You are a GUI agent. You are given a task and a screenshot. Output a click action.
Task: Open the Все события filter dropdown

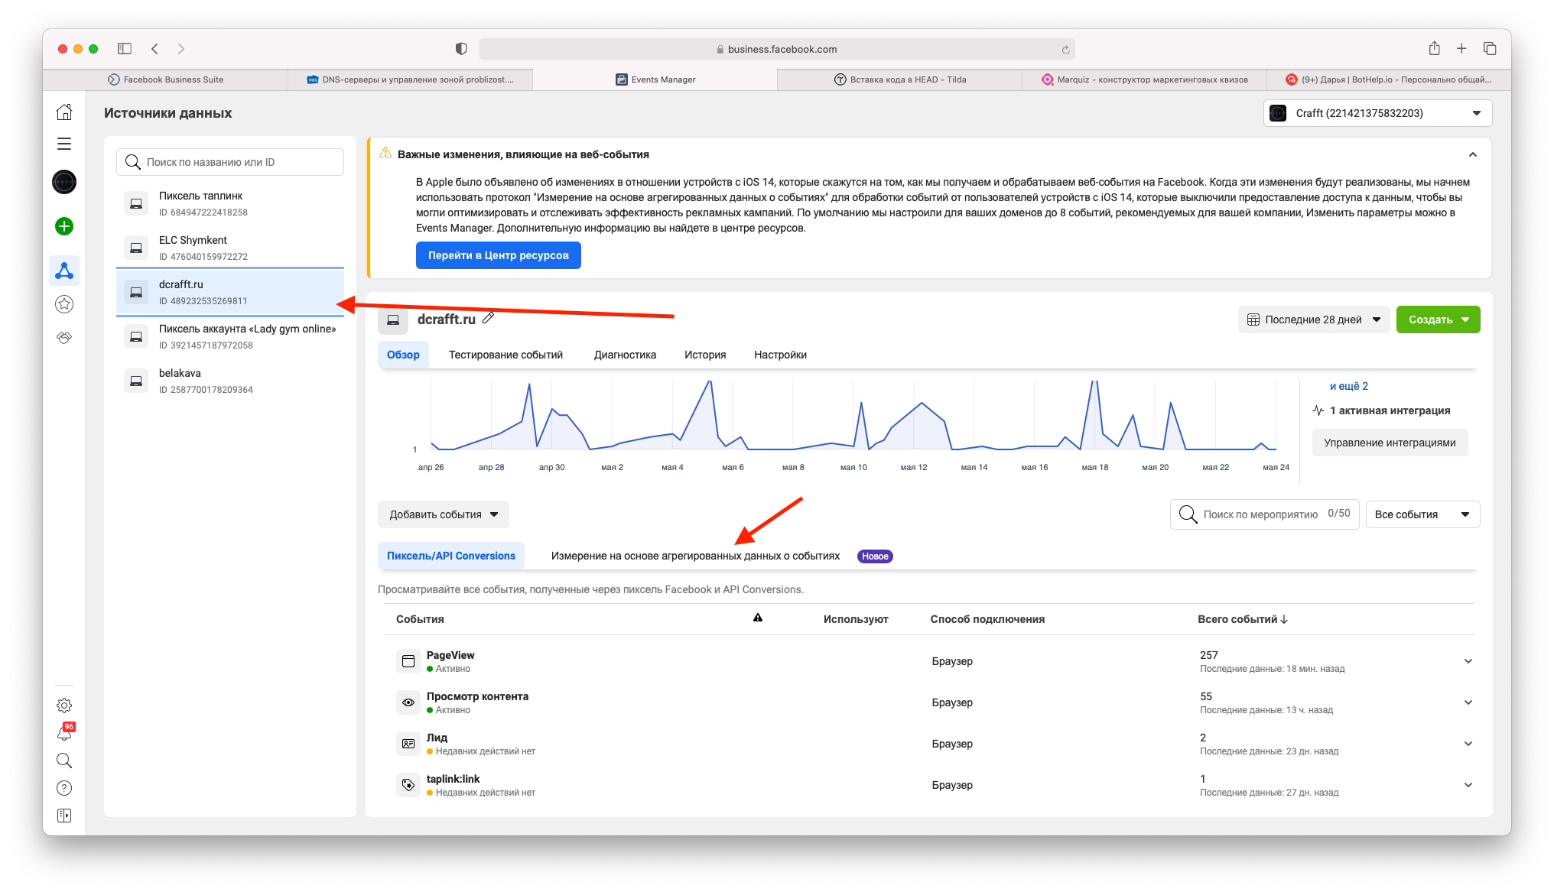click(x=1422, y=514)
